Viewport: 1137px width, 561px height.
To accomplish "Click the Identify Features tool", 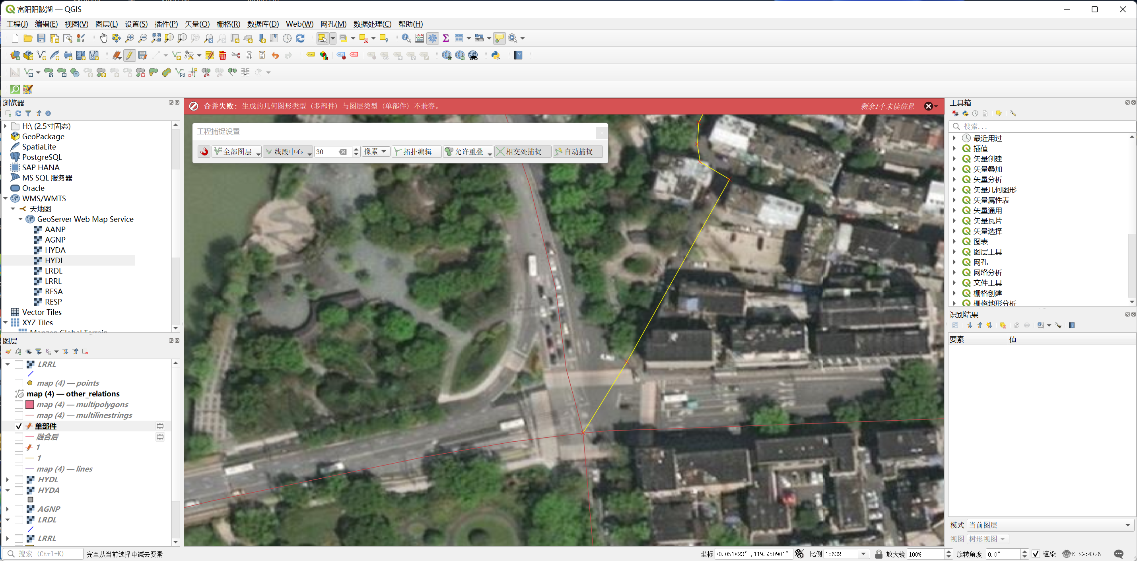I will point(406,39).
